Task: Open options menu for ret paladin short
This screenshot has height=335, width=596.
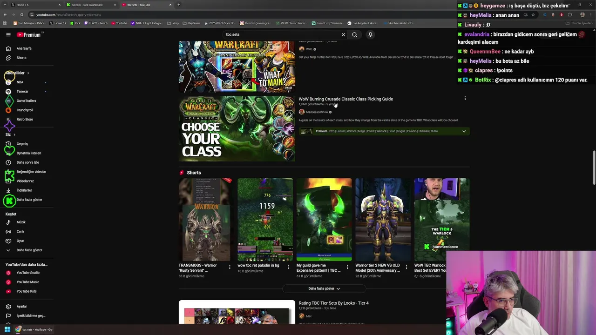Action: [288, 267]
